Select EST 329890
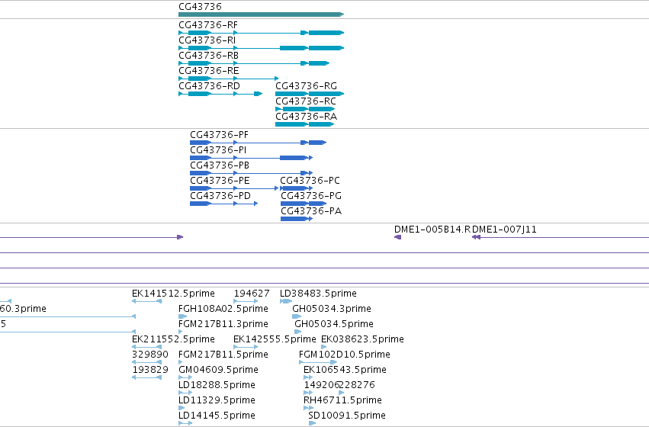 tap(150, 355)
